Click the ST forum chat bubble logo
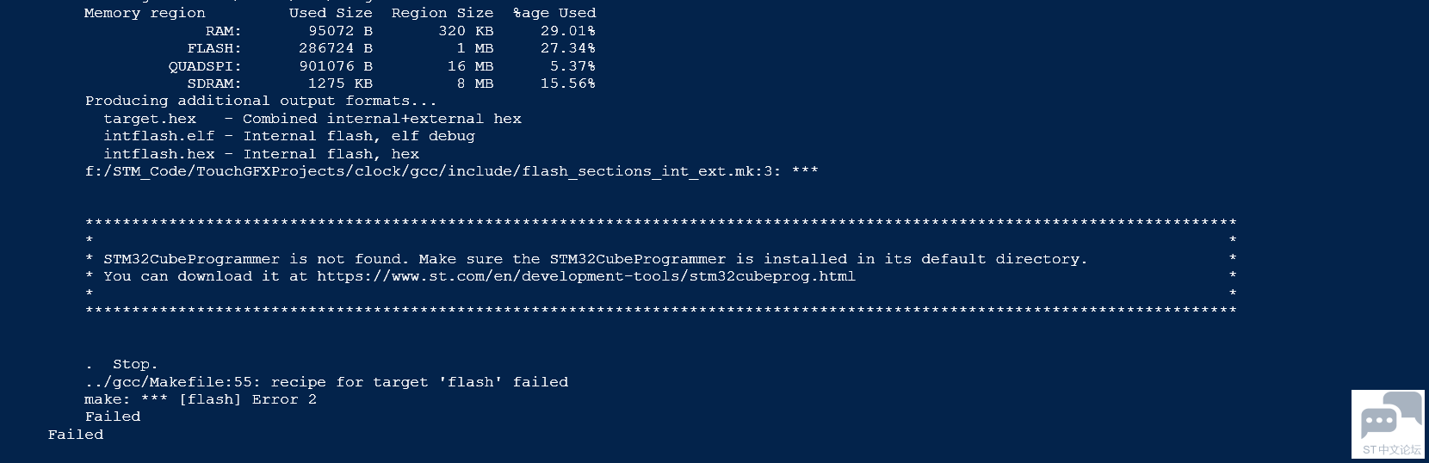The height and width of the screenshot is (463, 1429). [1388, 422]
